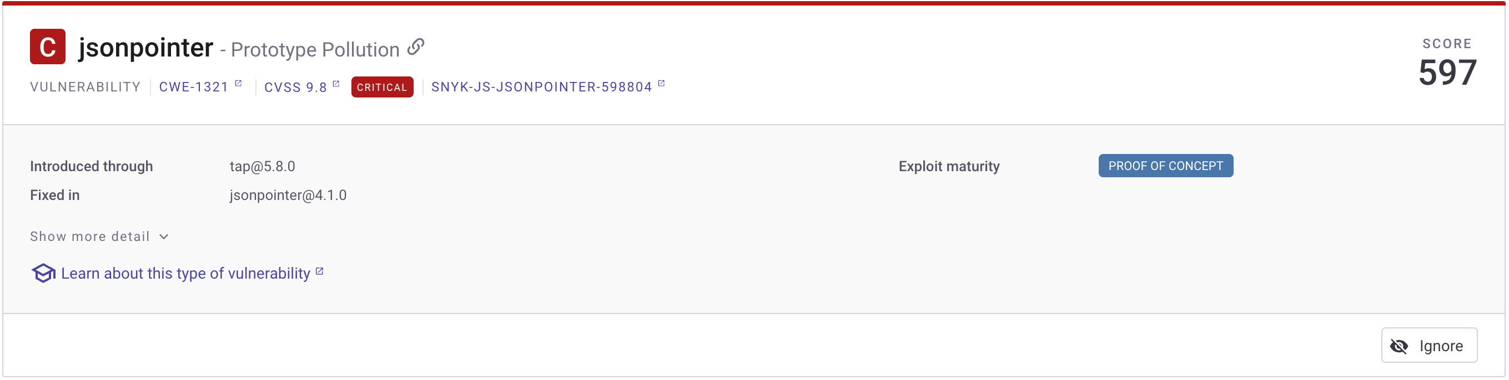Click the PROOF OF CONCEPT maturity badge
The height and width of the screenshot is (380, 1509).
pos(1165,166)
